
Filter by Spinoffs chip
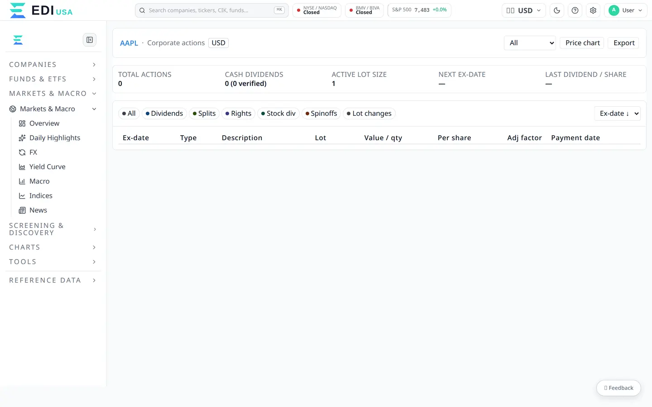(x=321, y=114)
